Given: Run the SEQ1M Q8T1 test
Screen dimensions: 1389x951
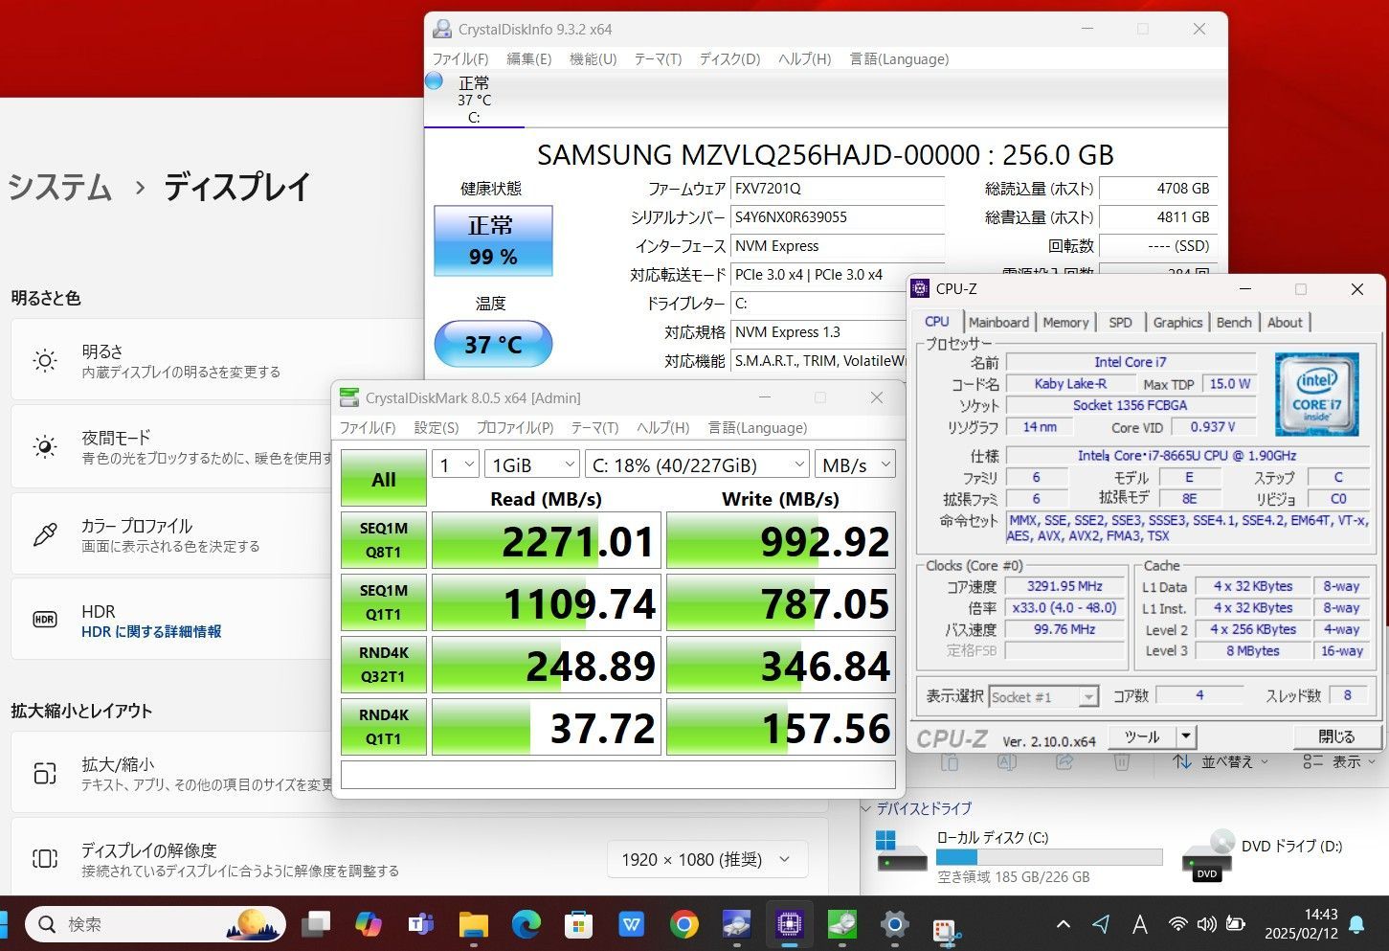Looking at the screenshot, I should (384, 540).
